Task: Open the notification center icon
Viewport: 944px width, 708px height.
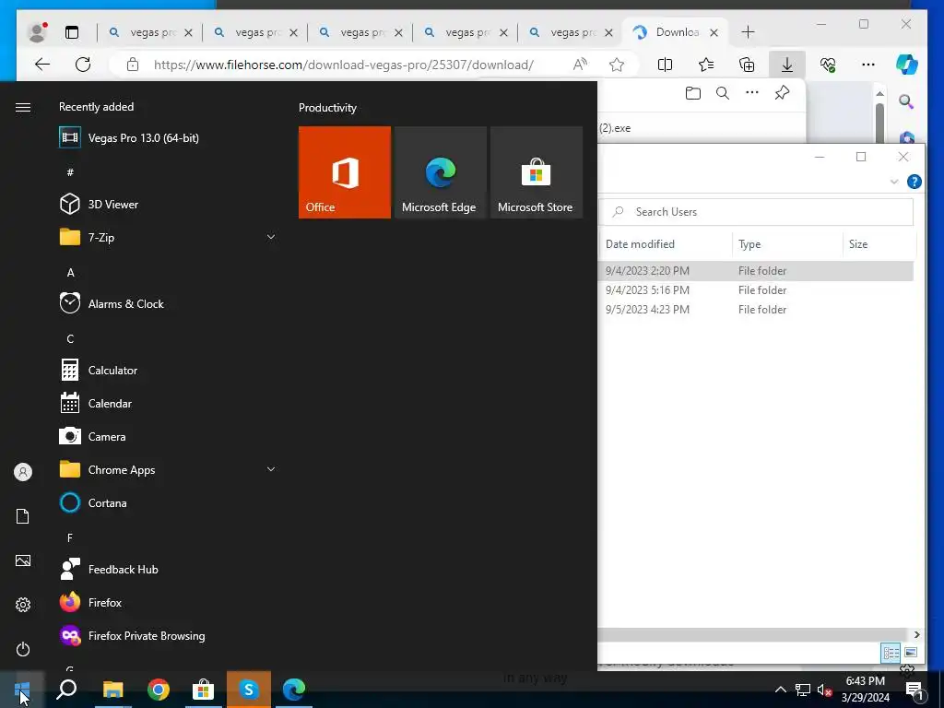Action: point(914,690)
